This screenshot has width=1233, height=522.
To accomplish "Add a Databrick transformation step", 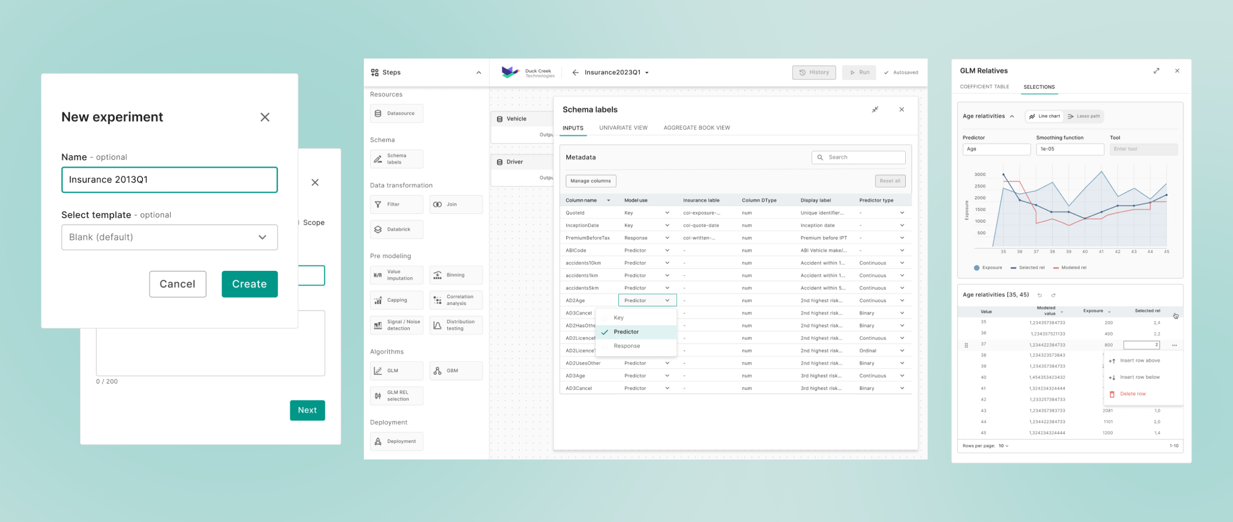I will [x=397, y=229].
